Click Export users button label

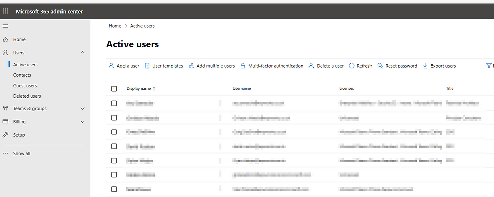443,66
